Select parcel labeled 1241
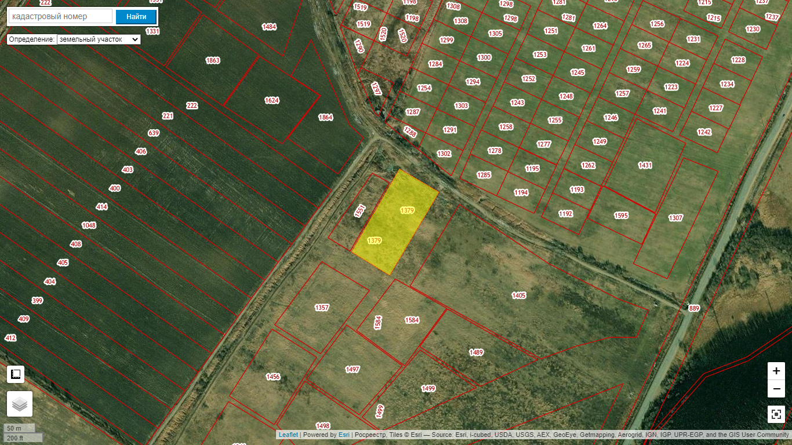This screenshot has height=445, width=792. click(660, 111)
